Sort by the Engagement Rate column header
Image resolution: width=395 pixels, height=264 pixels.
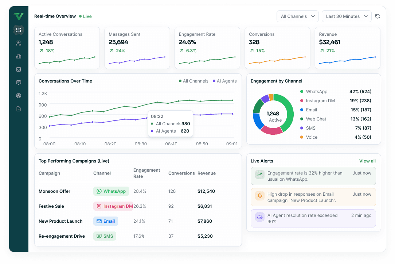click(x=146, y=173)
